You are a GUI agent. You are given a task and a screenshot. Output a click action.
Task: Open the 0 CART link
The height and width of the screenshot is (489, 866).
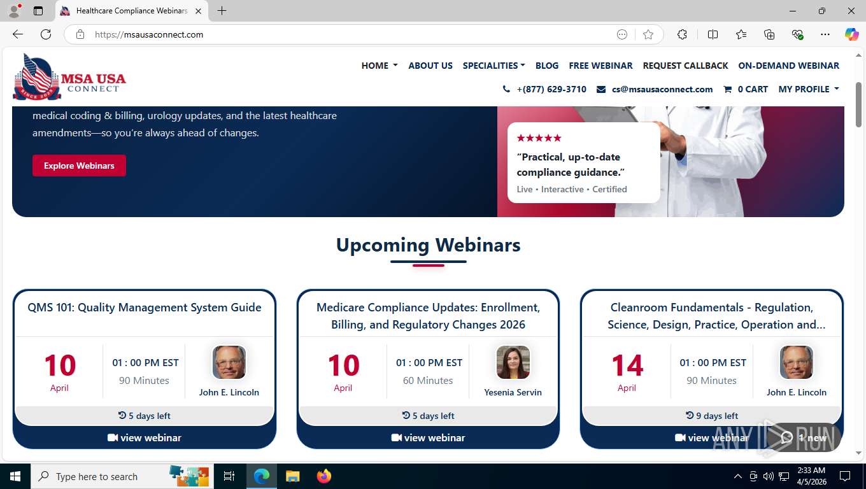[x=753, y=89]
